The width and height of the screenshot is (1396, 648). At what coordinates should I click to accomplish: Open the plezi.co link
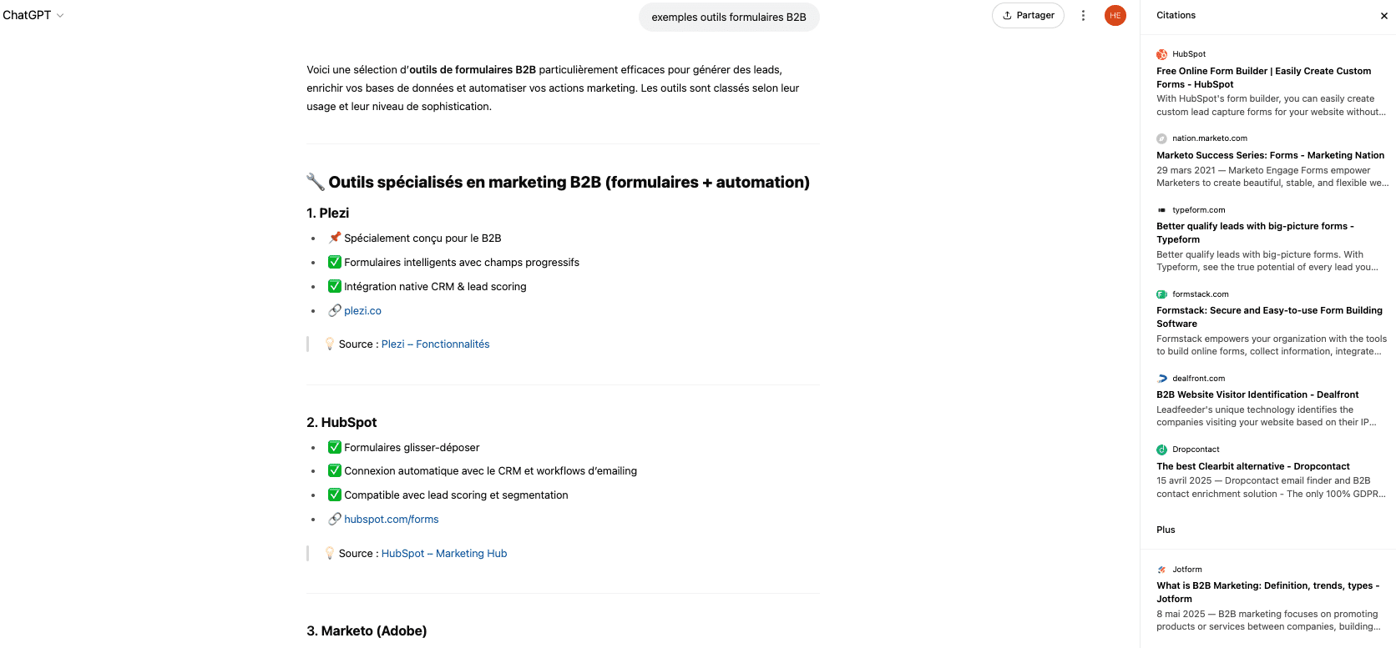click(362, 310)
